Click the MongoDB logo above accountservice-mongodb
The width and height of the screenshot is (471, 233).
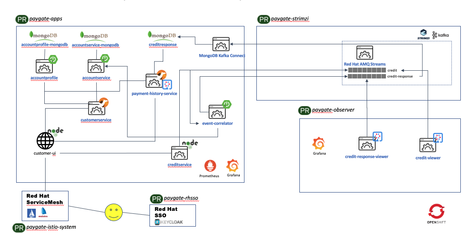[x=94, y=36]
